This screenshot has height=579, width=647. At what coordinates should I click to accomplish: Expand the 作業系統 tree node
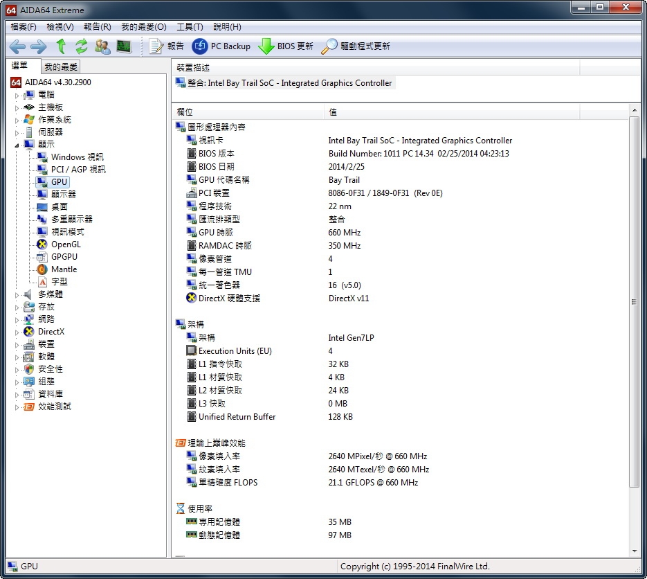tap(17, 121)
